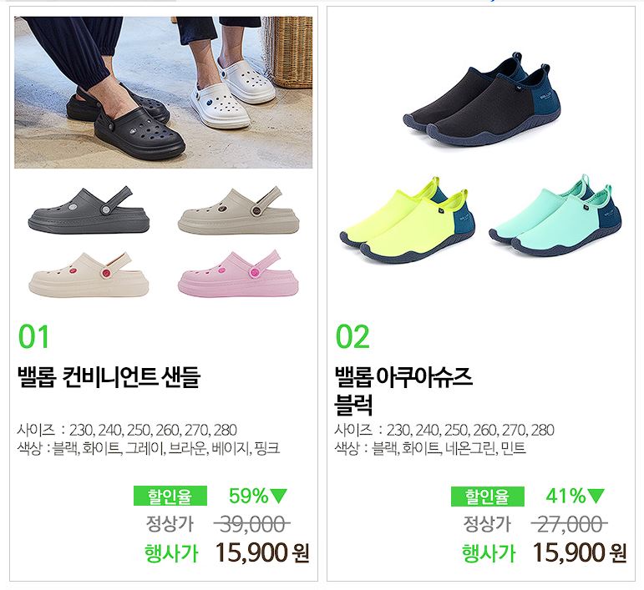Open the lifestyle photo of clogs being worn
Viewport: 644px width, 590px height.
pos(164,93)
